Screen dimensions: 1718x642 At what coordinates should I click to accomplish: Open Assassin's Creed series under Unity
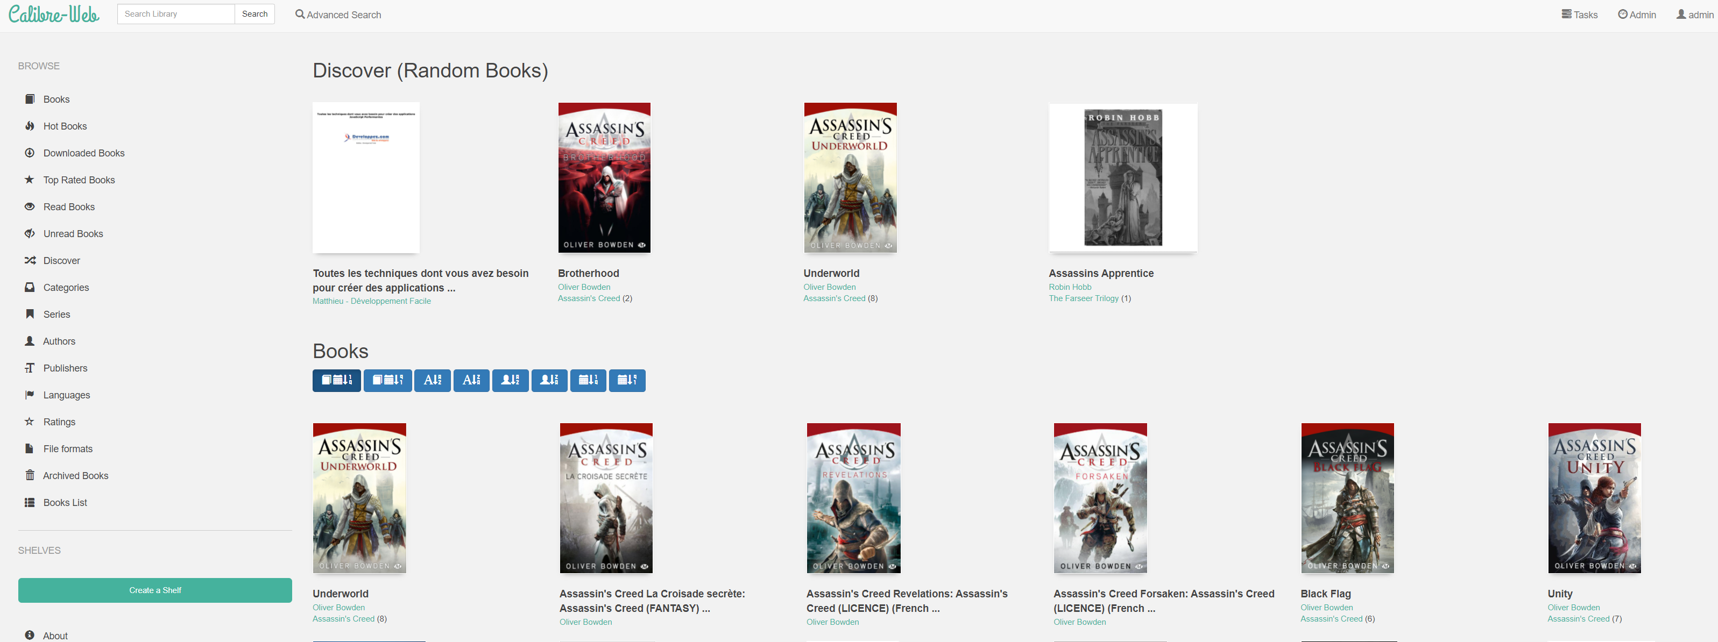pos(1579,619)
